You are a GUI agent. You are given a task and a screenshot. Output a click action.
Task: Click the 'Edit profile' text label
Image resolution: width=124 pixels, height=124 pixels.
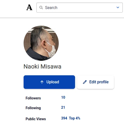pyautogui.click(x=99, y=82)
